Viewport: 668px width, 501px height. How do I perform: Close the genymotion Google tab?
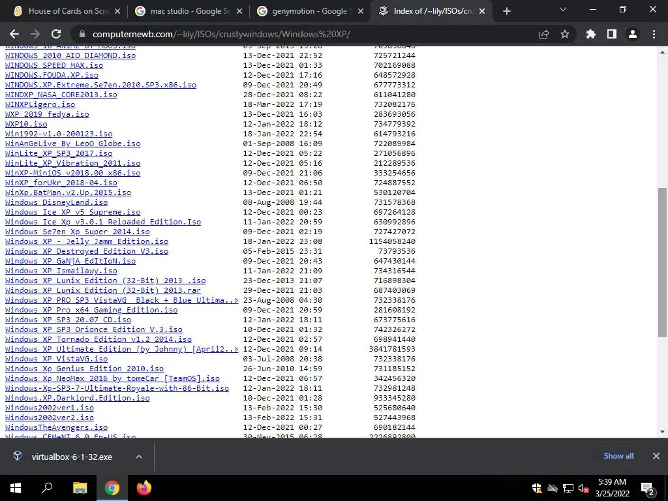coord(361,11)
